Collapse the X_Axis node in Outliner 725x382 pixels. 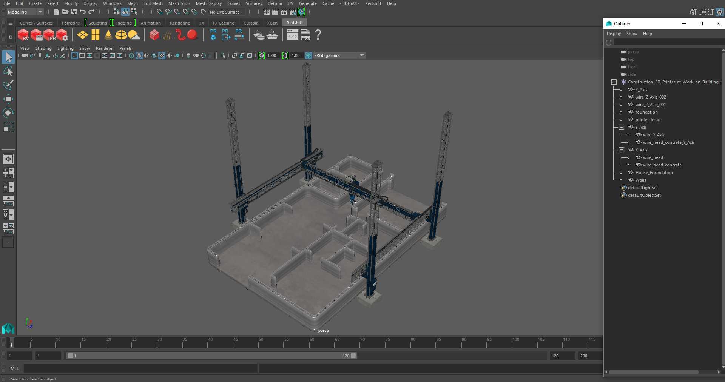click(622, 150)
